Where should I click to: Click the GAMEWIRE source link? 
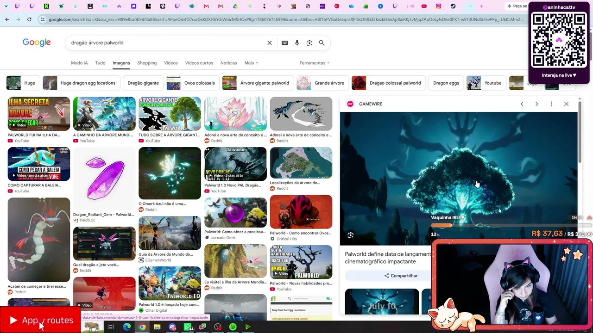(x=371, y=104)
